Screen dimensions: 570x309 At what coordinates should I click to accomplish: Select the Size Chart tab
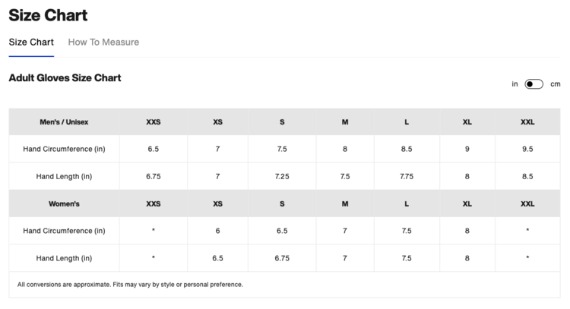pyautogui.click(x=31, y=43)
